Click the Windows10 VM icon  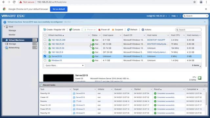(x=50, y=60)
